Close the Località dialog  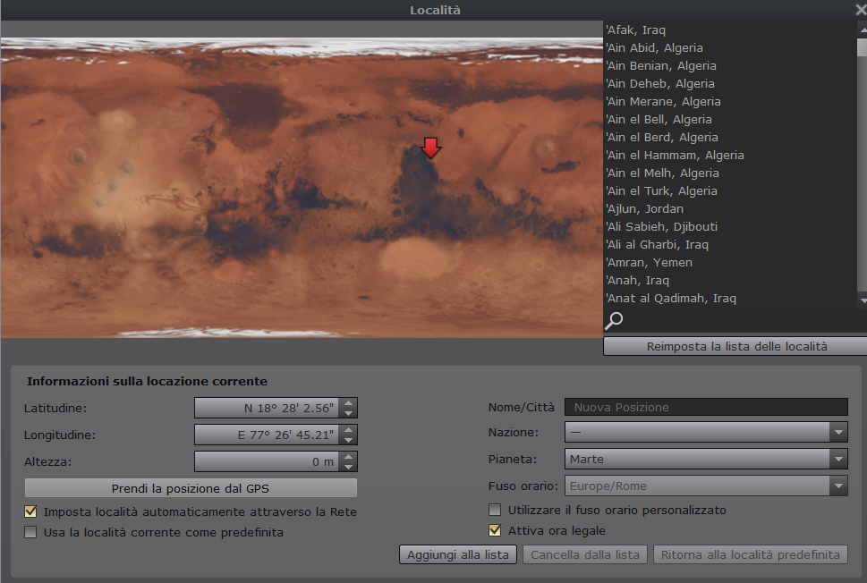(x=861, y=10)
